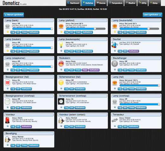Screen dimensions: 165x151
Task: Click the Deurbel blue bell icon
Action: (115, 45)
